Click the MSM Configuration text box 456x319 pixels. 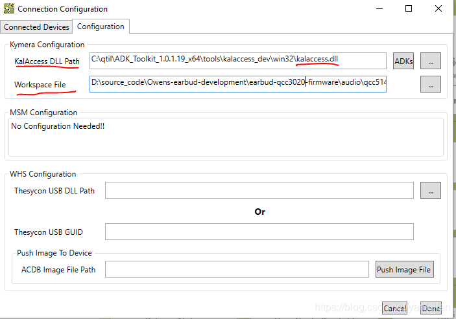click(226, 137)
